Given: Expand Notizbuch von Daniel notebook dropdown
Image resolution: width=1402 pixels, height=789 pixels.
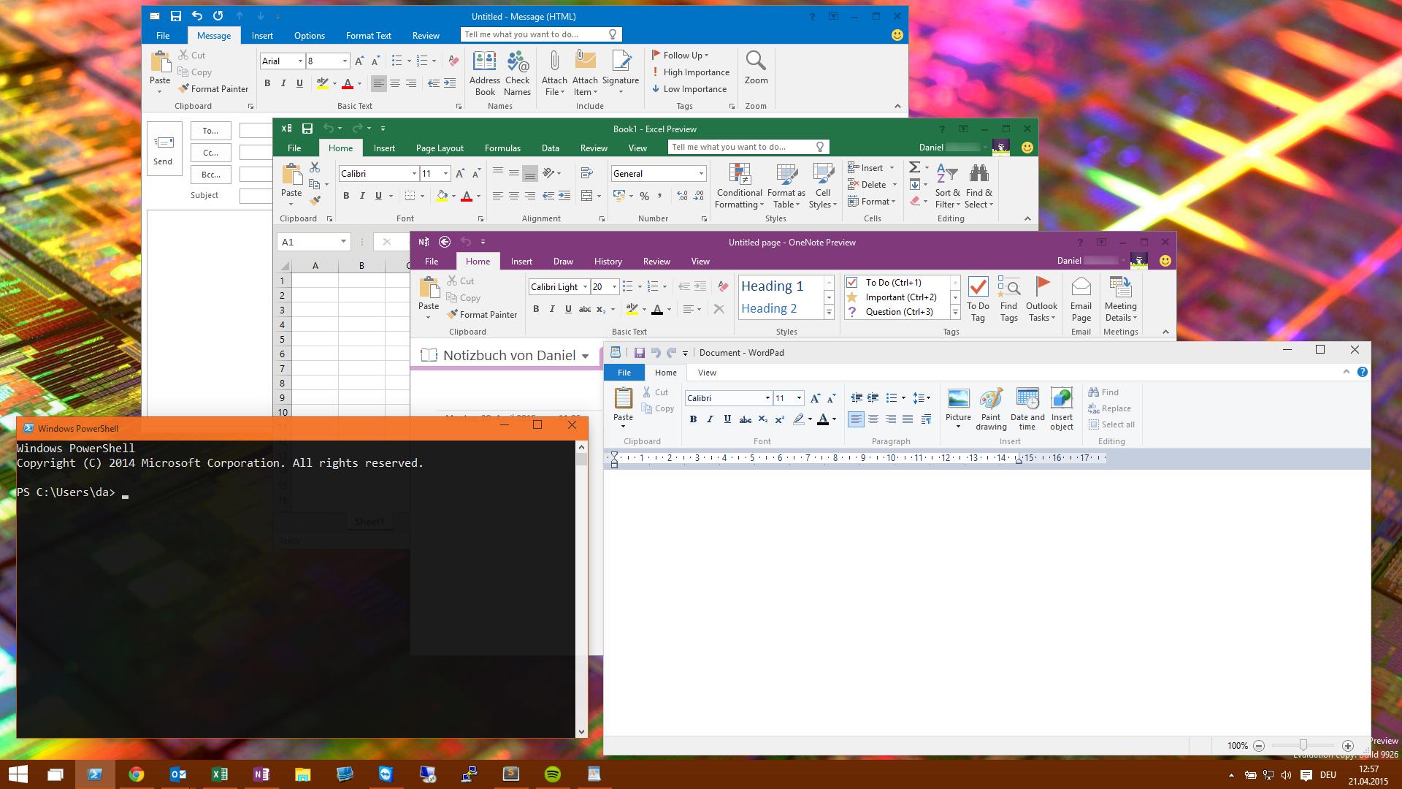Looking at the screenshot, I should (585, 357).
